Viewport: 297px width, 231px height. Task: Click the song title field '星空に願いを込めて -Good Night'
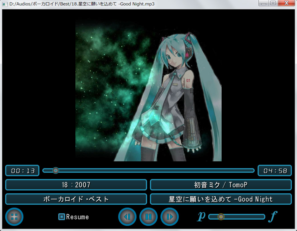[221, 199]
